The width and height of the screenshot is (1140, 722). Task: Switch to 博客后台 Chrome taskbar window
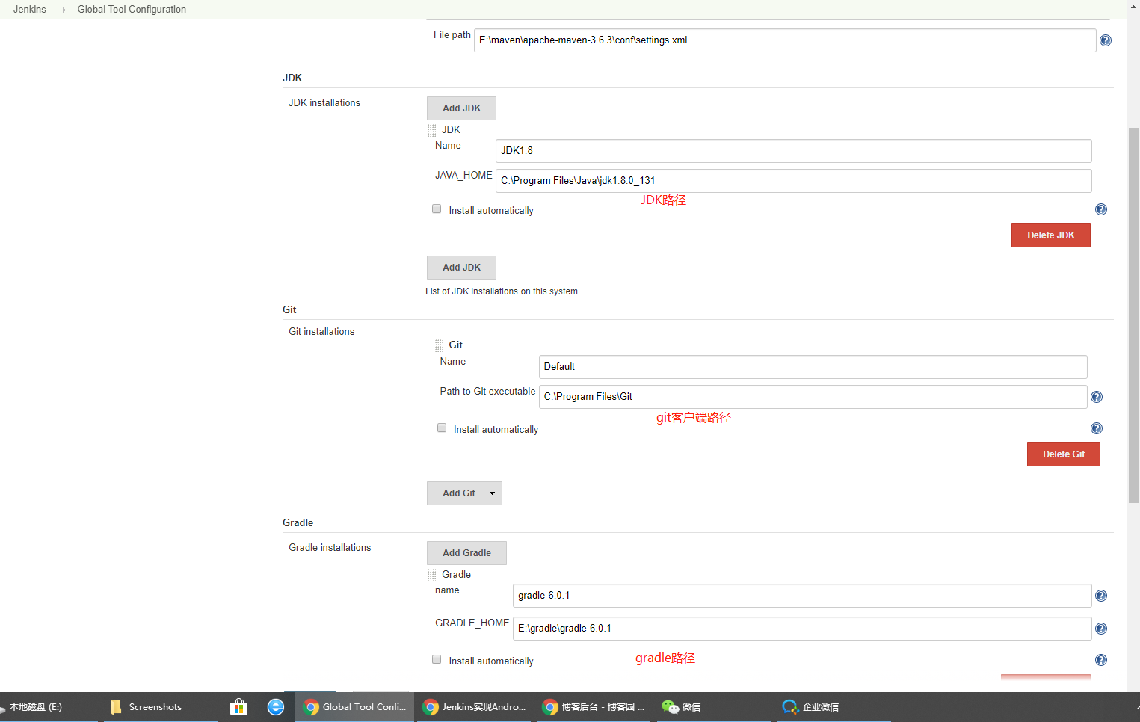(x=594, y=706)
